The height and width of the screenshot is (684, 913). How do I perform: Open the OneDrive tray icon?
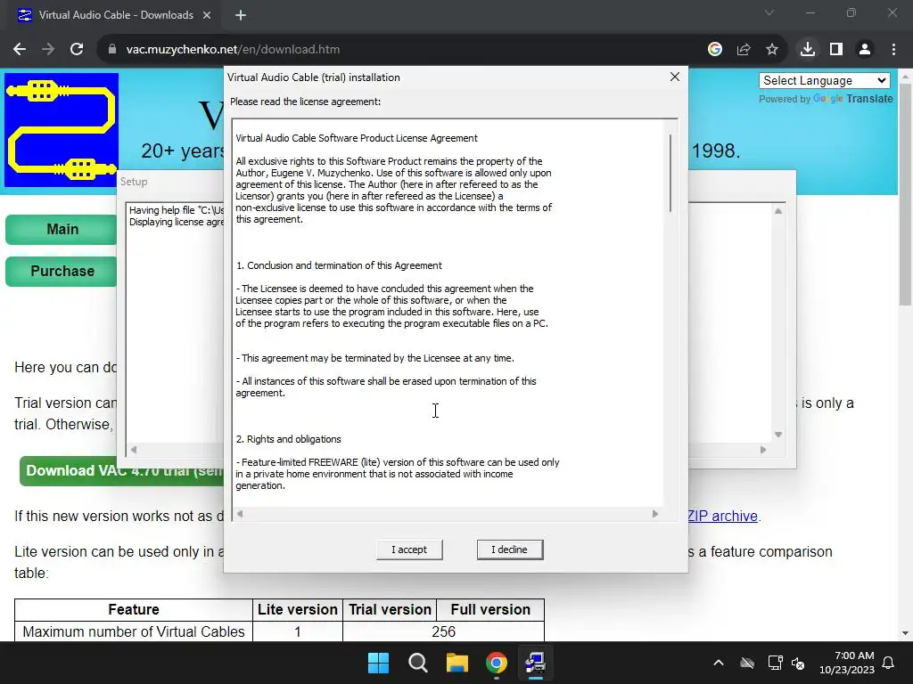click(747, 663)
